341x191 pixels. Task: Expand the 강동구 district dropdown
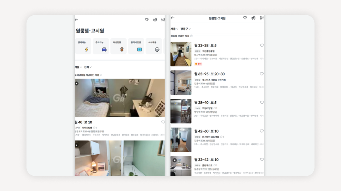click(x=185, y=29)
